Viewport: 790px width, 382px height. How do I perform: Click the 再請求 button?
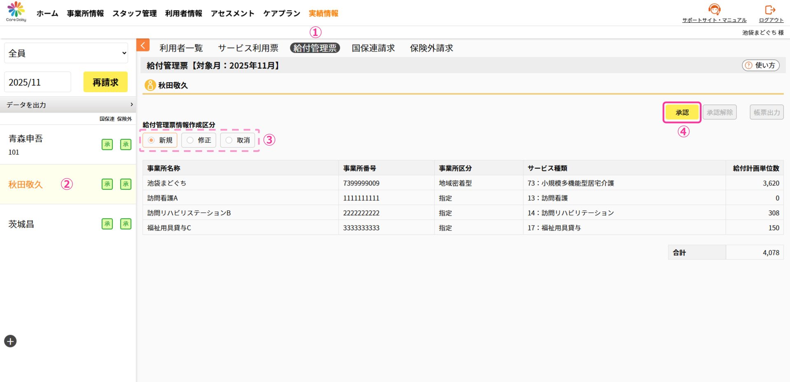105,82
